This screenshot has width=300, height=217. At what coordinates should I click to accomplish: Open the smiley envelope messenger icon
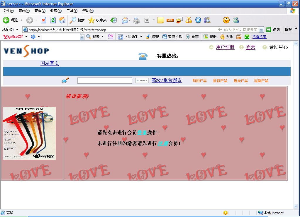[179, 20]
